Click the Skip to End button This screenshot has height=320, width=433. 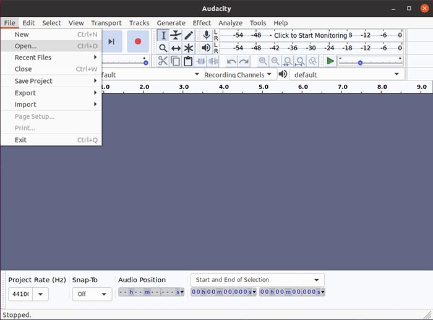[111, 41]
